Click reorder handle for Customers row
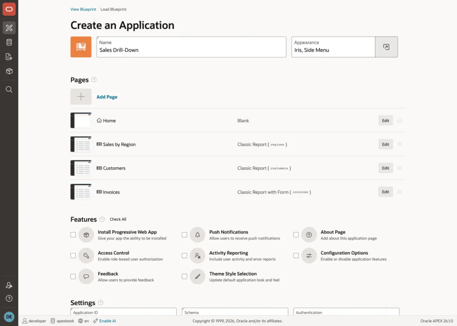 [399, 168]
